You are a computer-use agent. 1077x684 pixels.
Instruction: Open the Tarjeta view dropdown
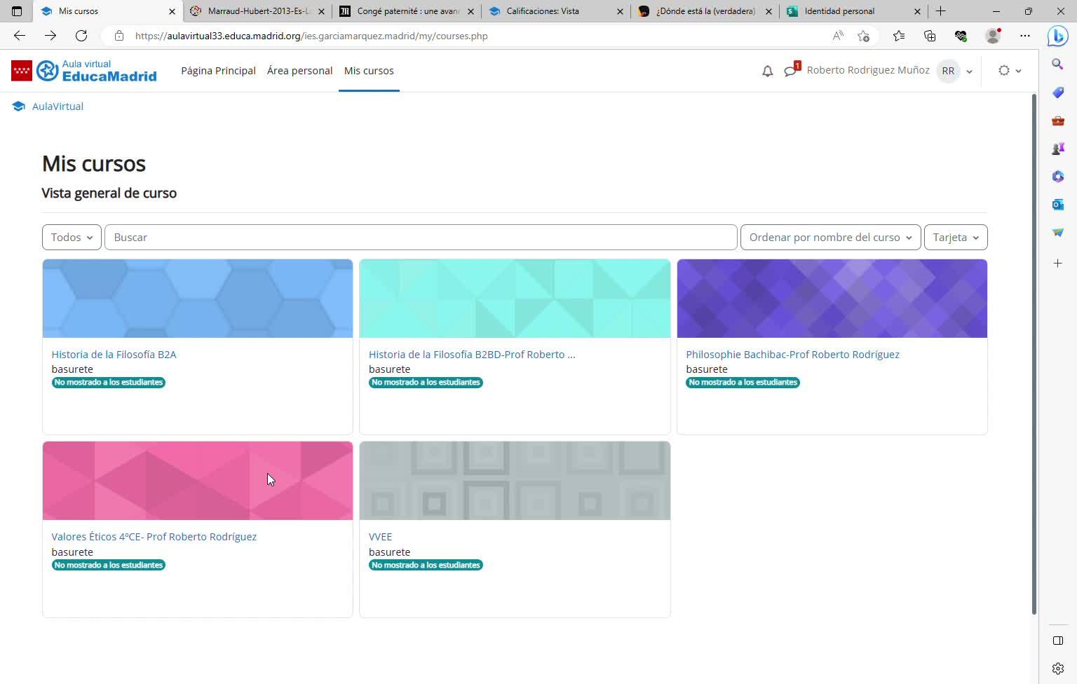pos(956,238)
